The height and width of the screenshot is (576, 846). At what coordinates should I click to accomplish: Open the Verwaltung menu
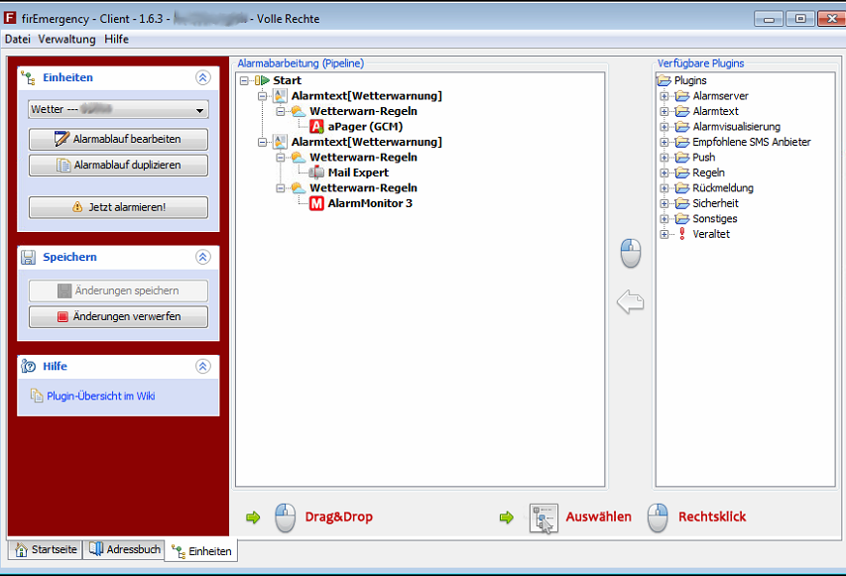pyautogui.click(x=66, y=39)
